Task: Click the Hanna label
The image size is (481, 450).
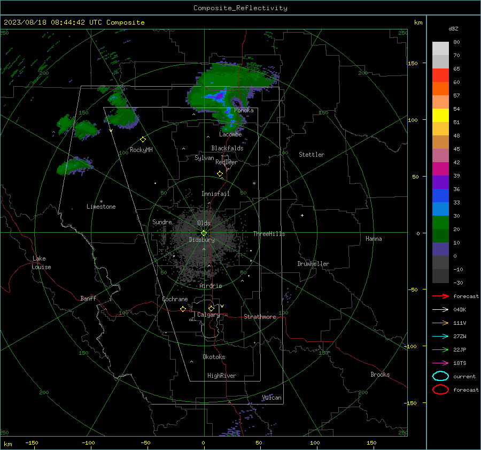Action: [x=374, y=239]
